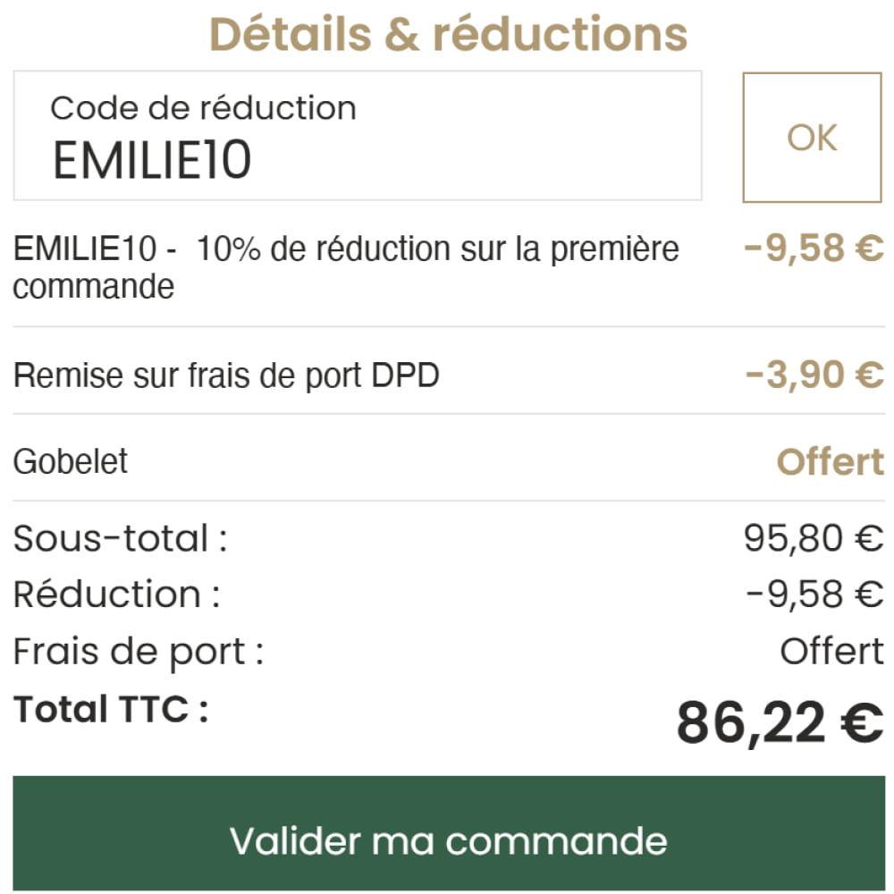Select the Offert shipping cost value

tap(832, 651)
